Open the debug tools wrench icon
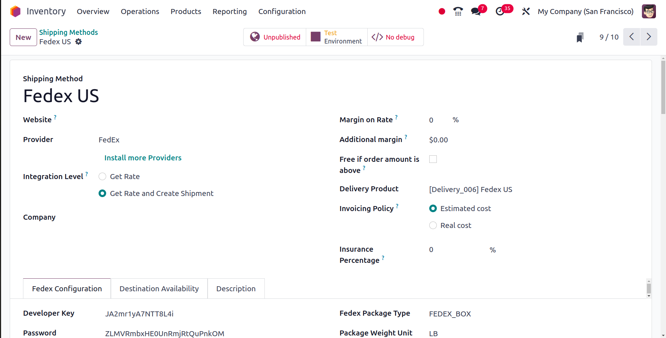Image resolution: width=666 pixels, height=338 pixels. click(526, 12)
